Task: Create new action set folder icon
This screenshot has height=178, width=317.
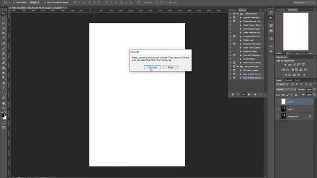Action: (x=249, y=94)
